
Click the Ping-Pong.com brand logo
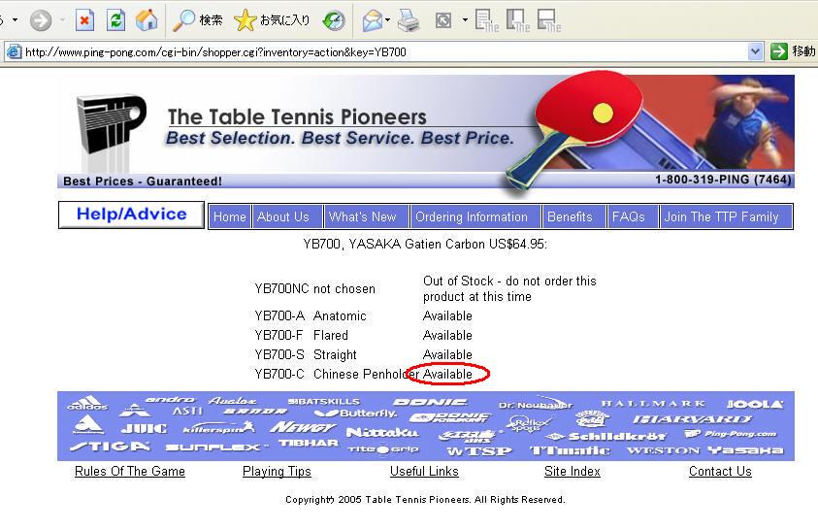click(730, 434)
